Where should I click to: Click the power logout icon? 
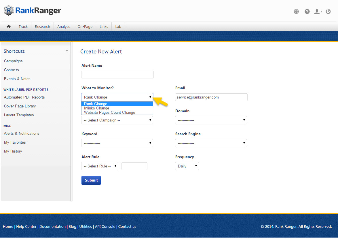pyautogui.click(x=328, y=11)
